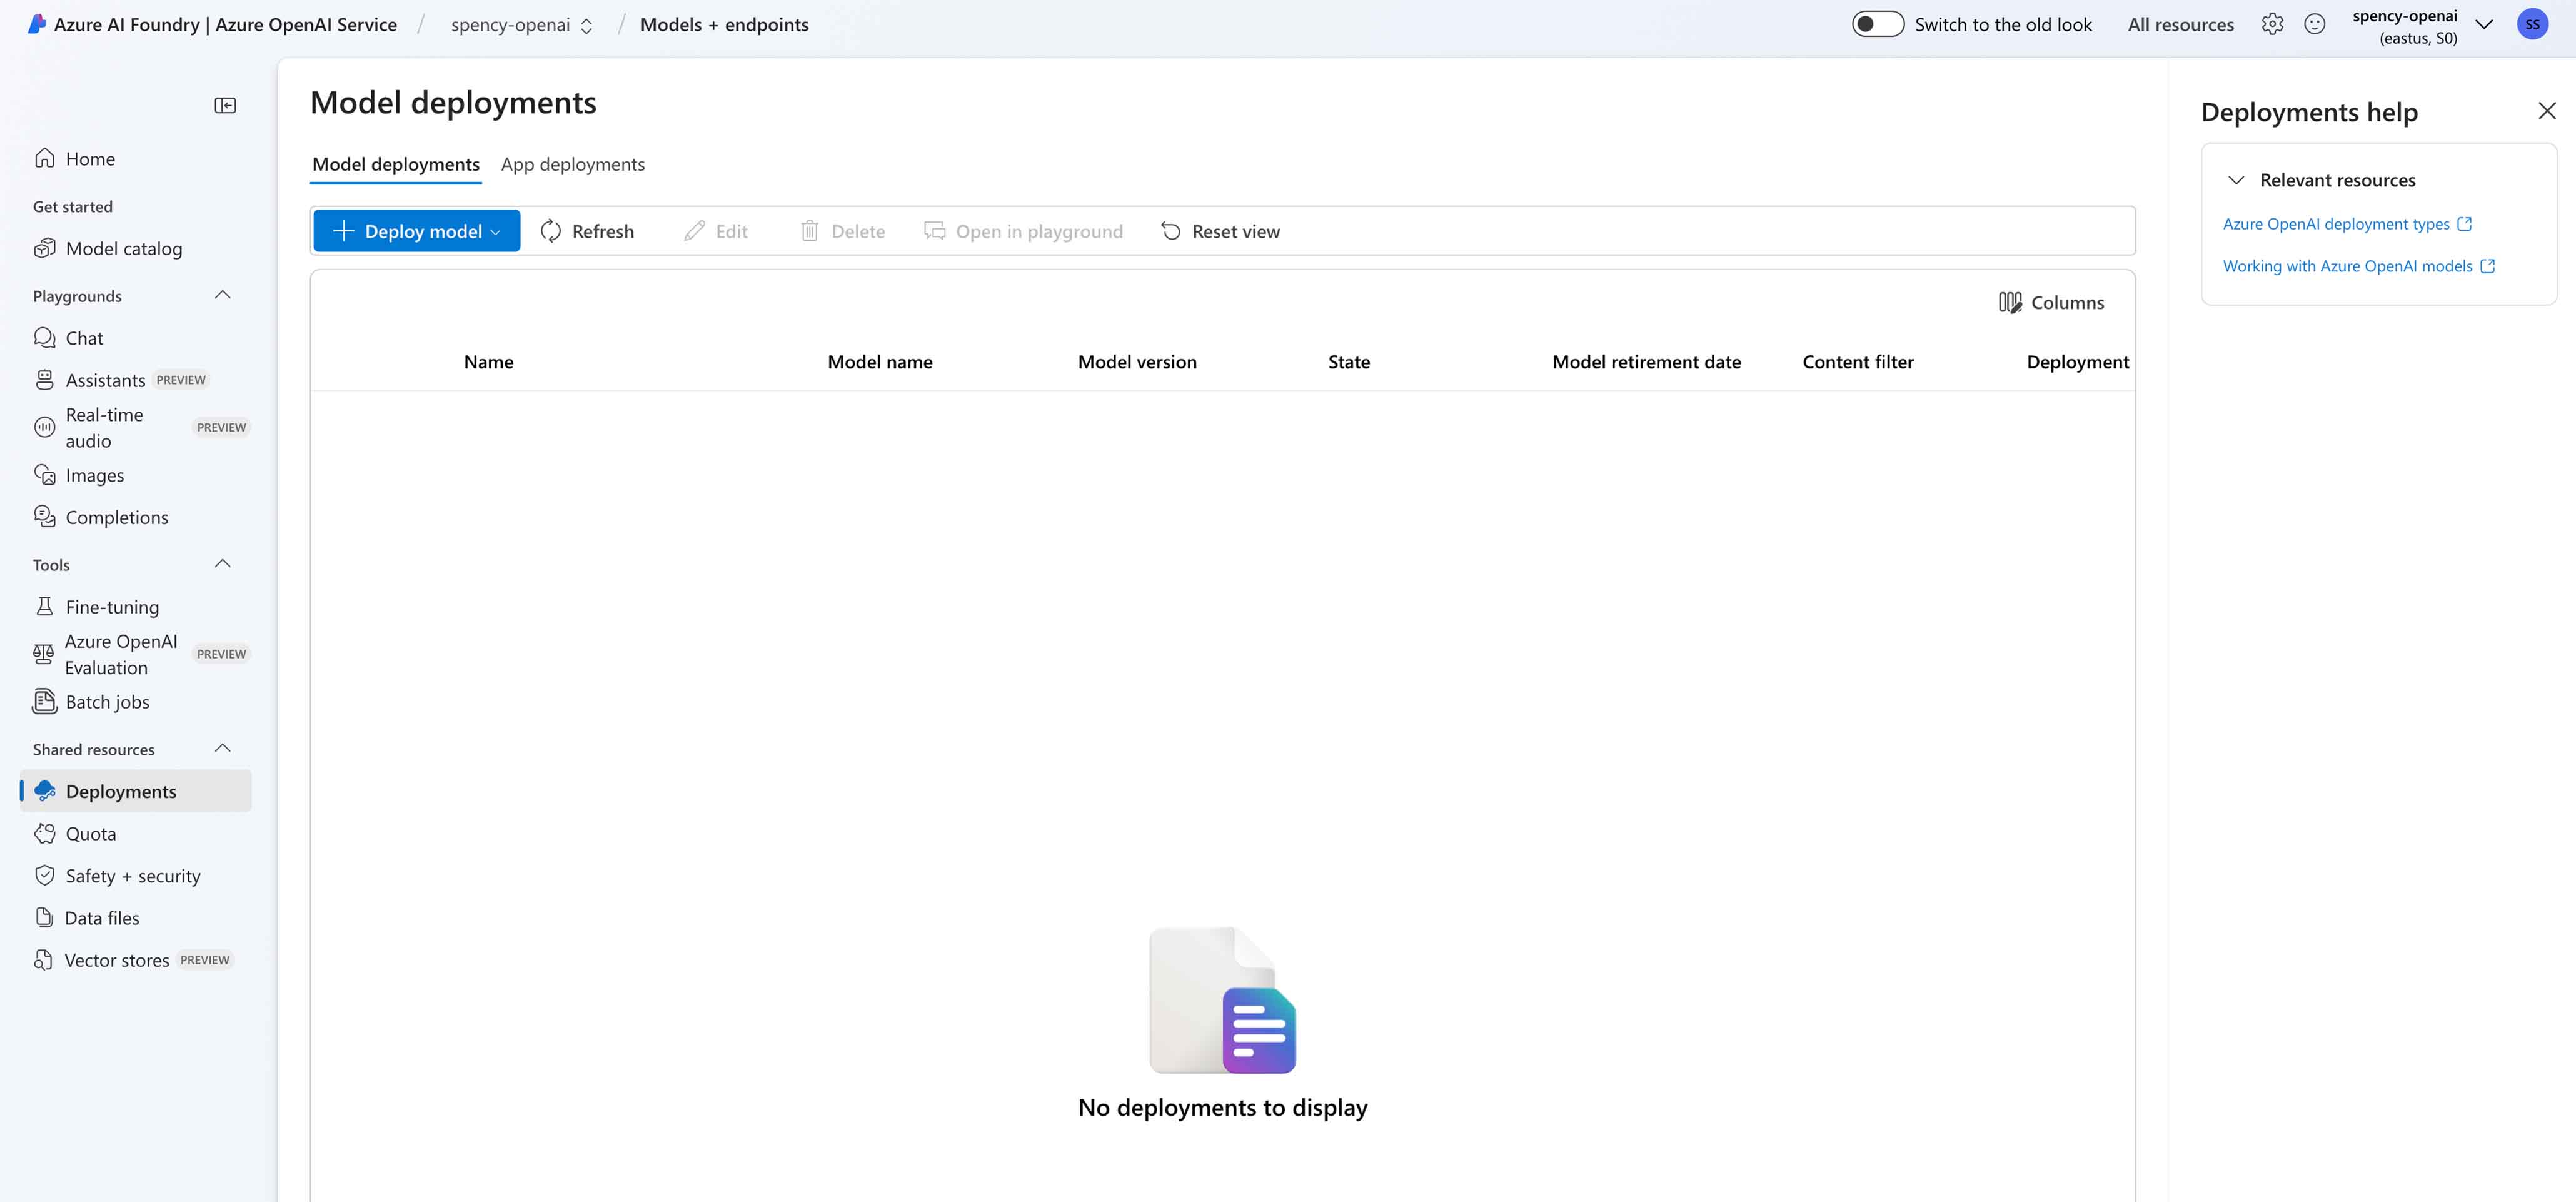Refresh the deployments list

587,231
